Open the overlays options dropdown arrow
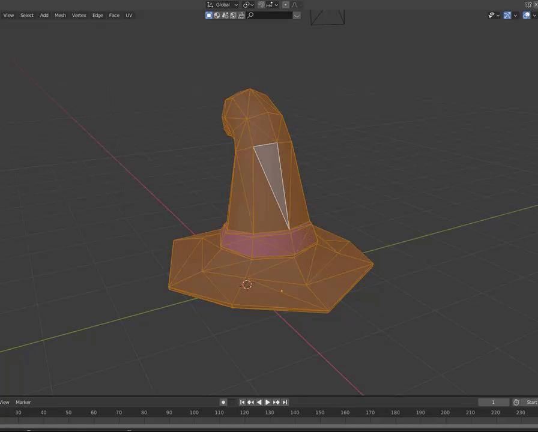Viewport: 538px width, 432px height. (x=534, y=16)
